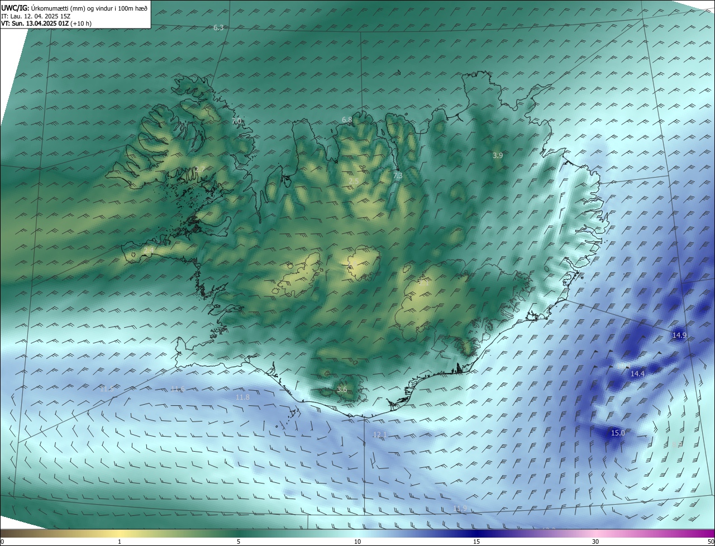Click the 6.3 value label on the map
Image resolution: width=715 pixels, height=546 pixels.
pos(218,27)
